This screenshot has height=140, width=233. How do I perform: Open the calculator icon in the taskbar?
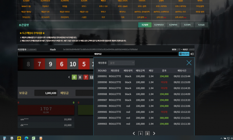coord(5,138)
